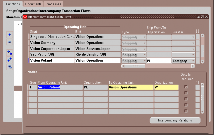Select the Sao Paulo (BR) start field
The image size is (214, 135).
click(x=52, y=54)
